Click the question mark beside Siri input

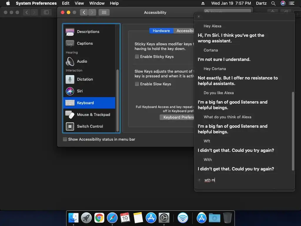point(199,180)
